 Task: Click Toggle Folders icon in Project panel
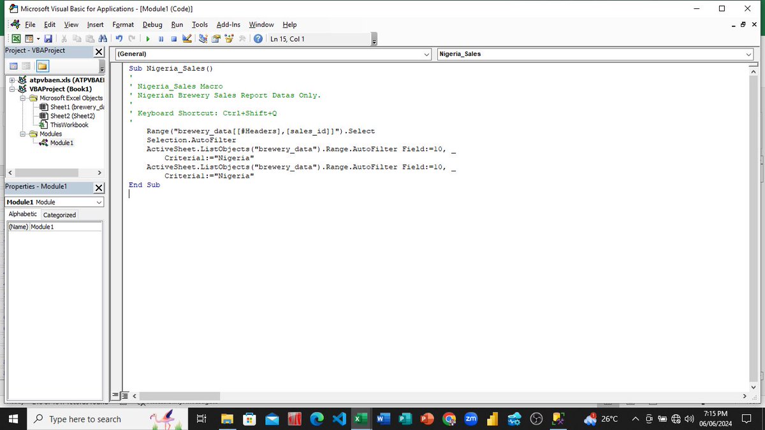click(x=42, y=66)
